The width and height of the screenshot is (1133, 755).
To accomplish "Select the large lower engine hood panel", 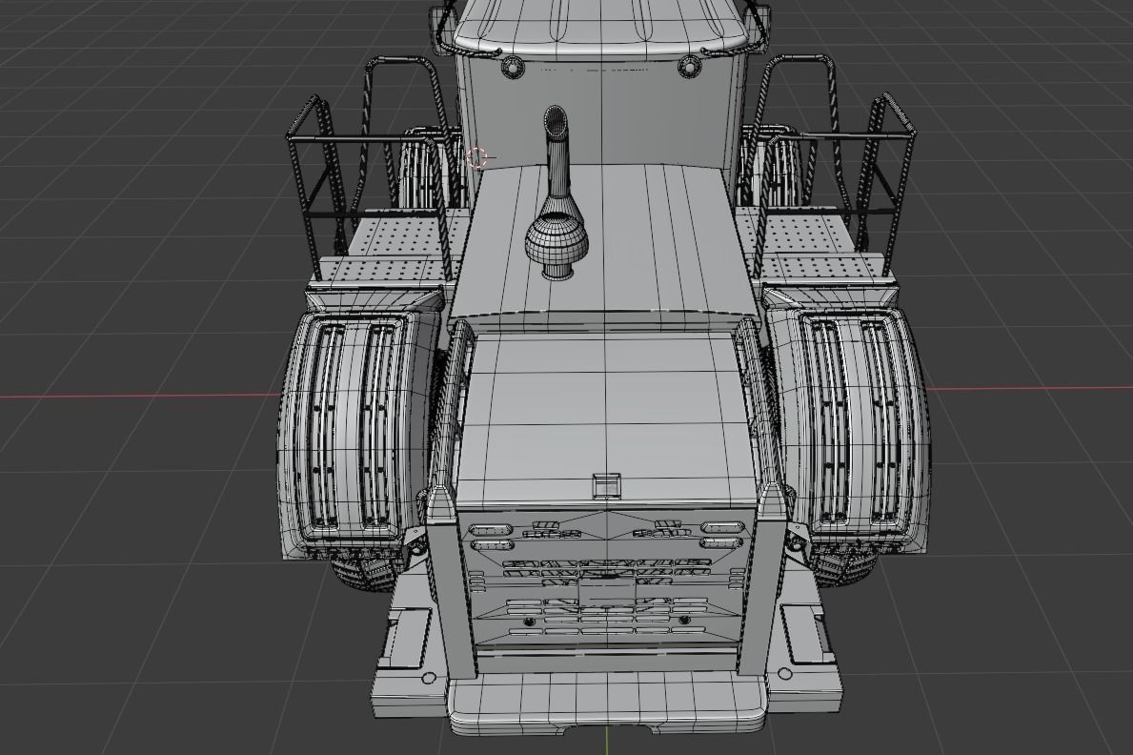I will click(605, 416).
